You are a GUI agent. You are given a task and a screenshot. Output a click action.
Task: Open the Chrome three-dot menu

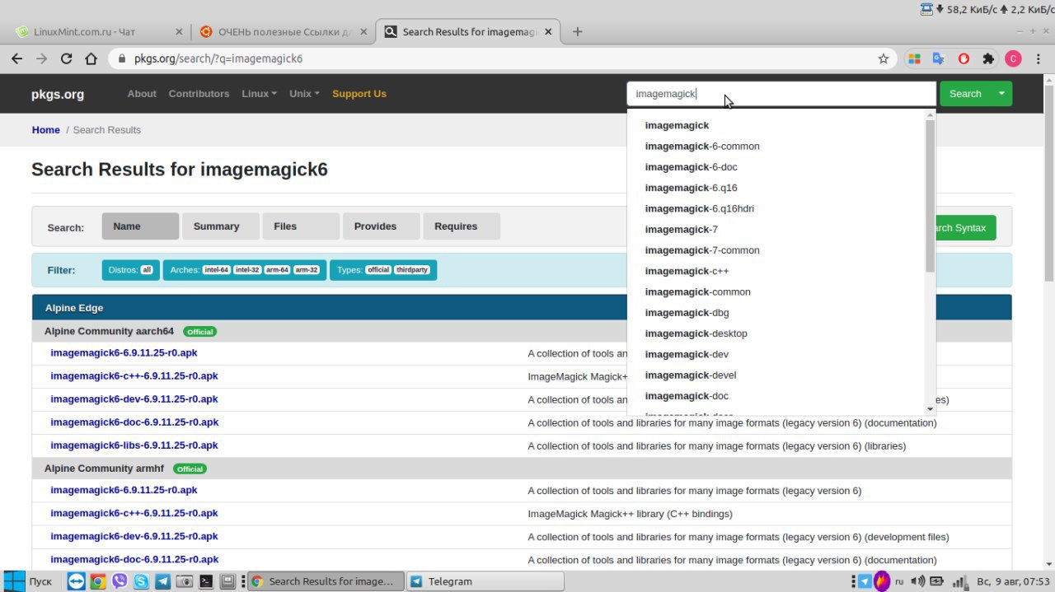point(1039,58)
